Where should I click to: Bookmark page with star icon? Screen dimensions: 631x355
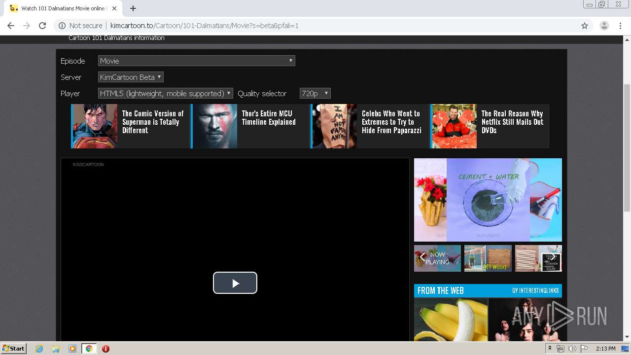pyautogui.click(x=585, y=26)
